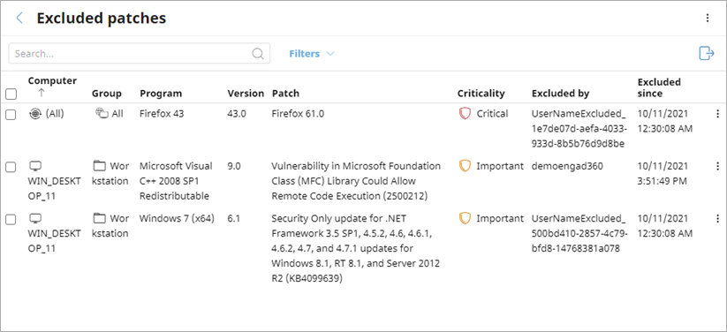727x332 pixels.
Task: Click WIN_DESKTOP_11 in the Windows 7 row
Action: tap(54, 241)
